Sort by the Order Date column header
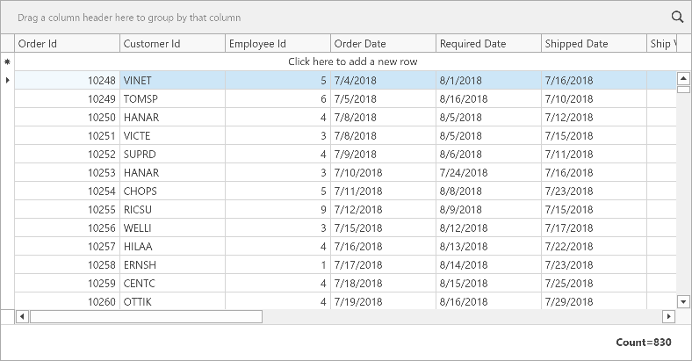The image size is (692, 361). point(383,44)
